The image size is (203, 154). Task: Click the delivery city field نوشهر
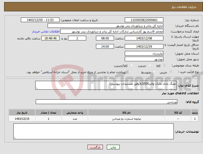144,59
